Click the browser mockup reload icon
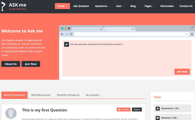 click(x=71, y=34)
